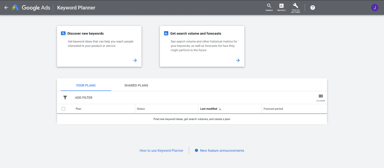Sort by the Plan column header

point(78,109)
